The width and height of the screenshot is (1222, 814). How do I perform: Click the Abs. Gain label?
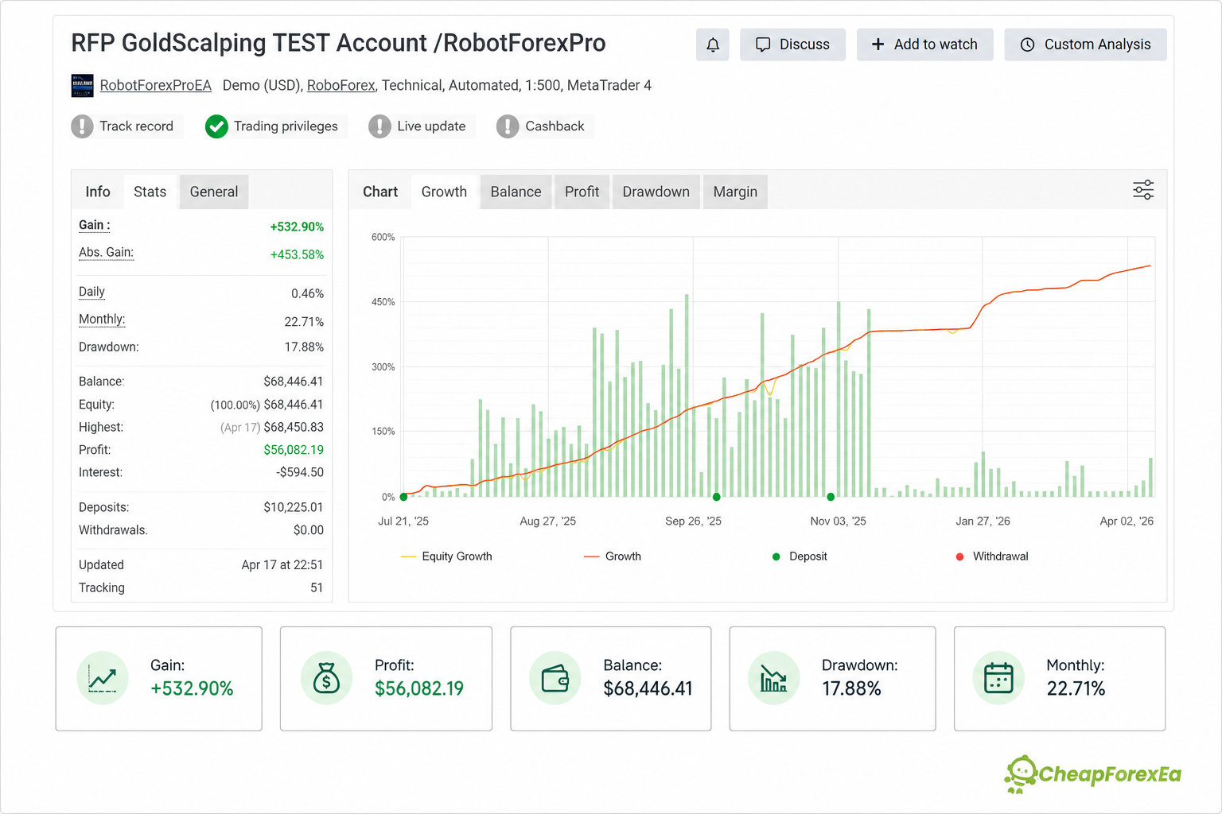[x=106, y=253]
